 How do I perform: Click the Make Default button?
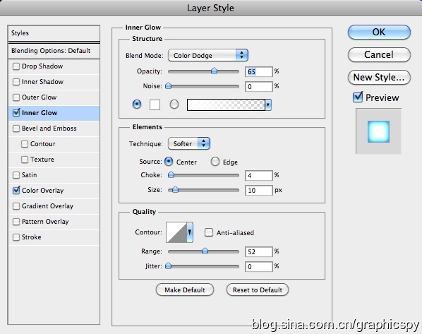click(185, 290)
